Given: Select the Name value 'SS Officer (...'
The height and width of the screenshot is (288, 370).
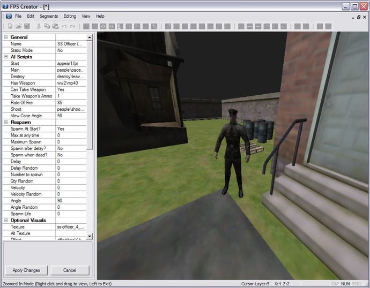Looking at the screenshot, I should coord(71,44).
